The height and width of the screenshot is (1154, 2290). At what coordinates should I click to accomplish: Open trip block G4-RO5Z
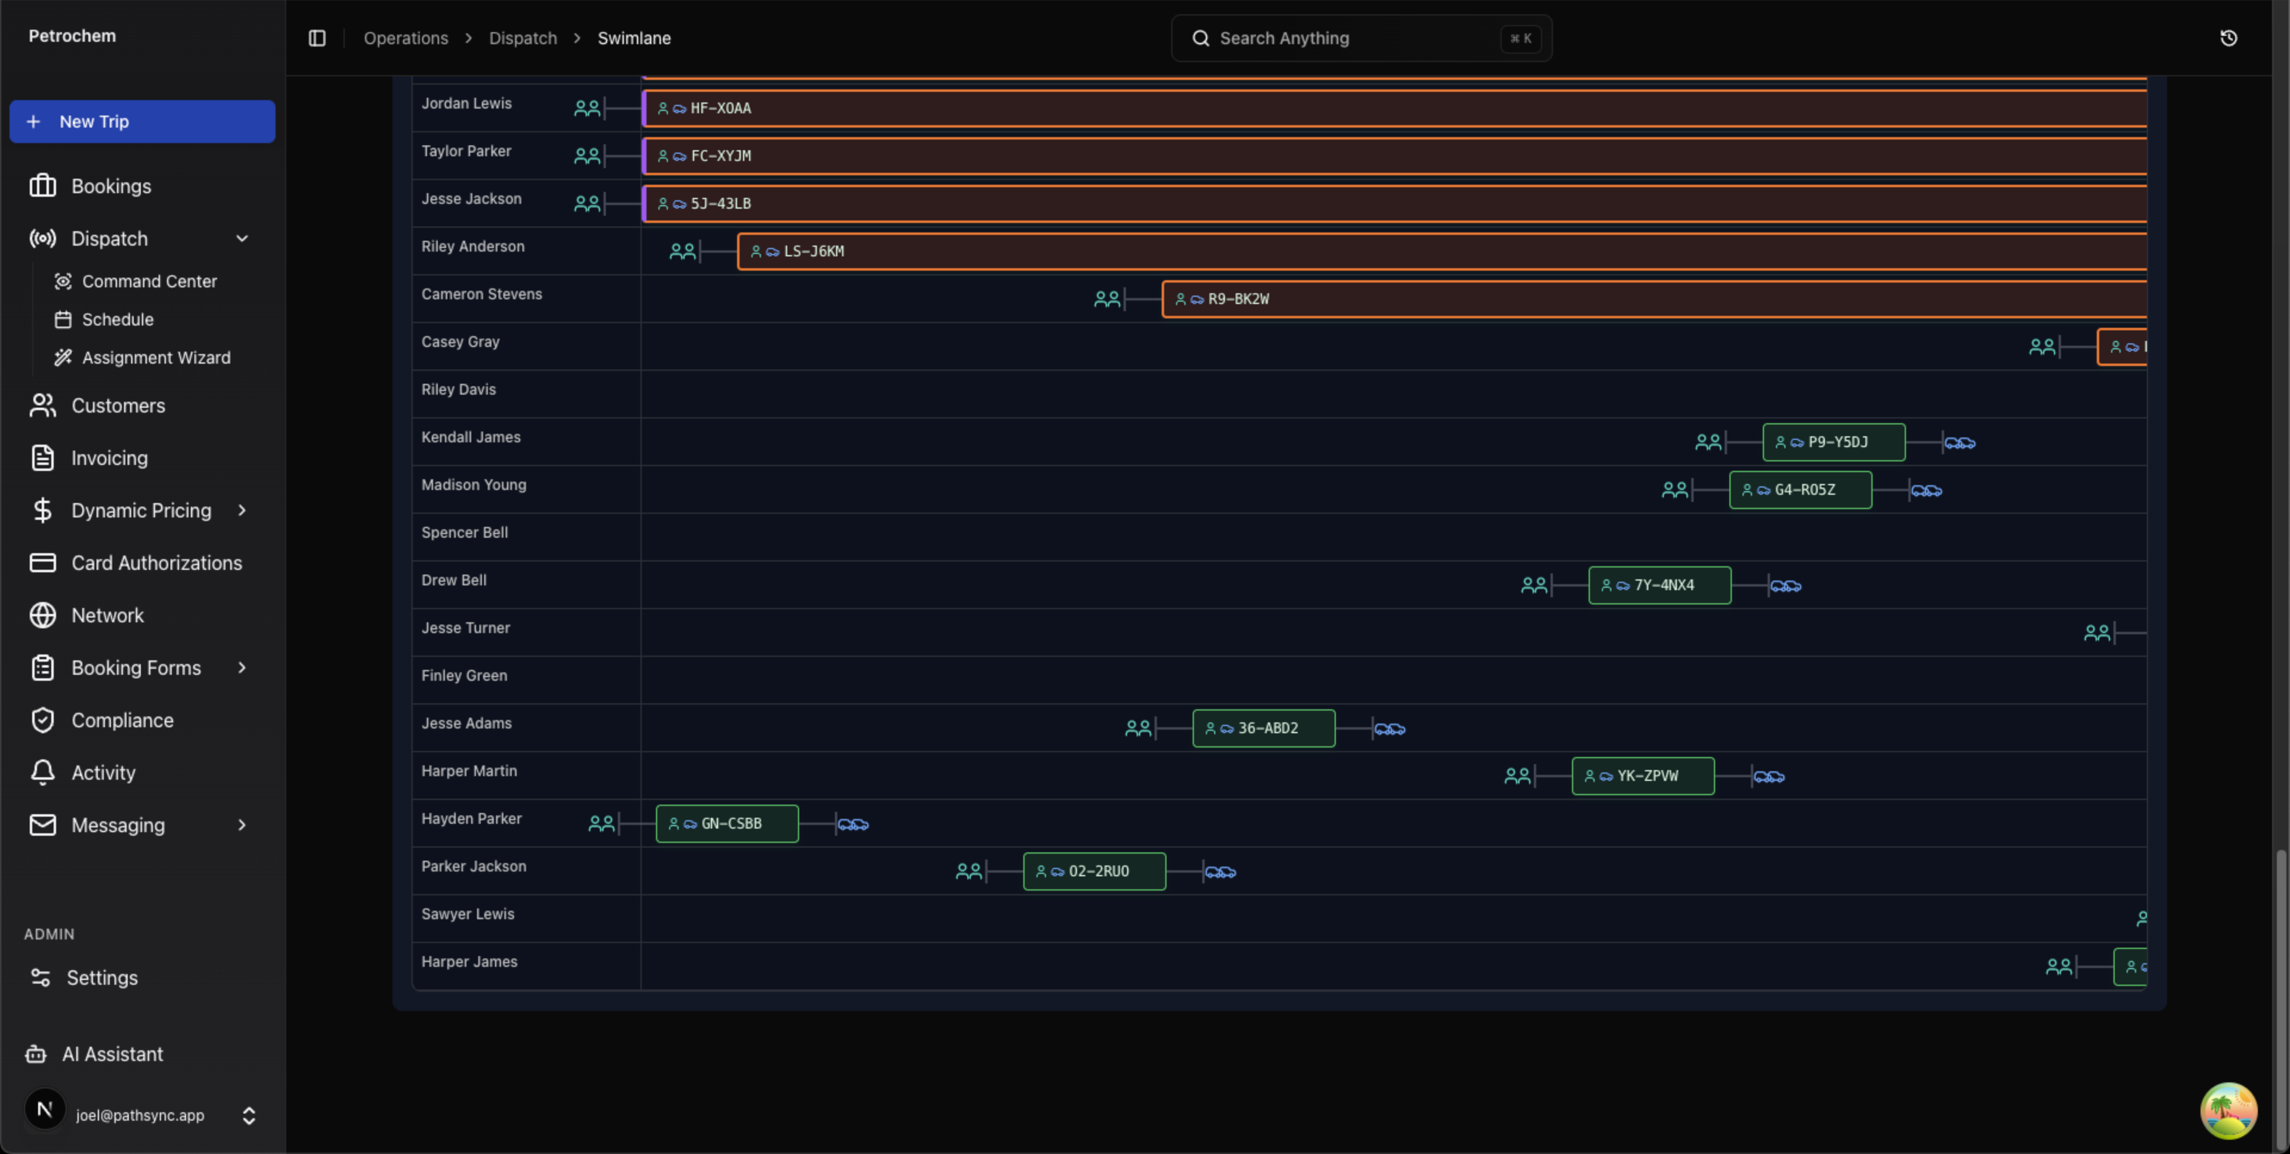[1800, 489]
